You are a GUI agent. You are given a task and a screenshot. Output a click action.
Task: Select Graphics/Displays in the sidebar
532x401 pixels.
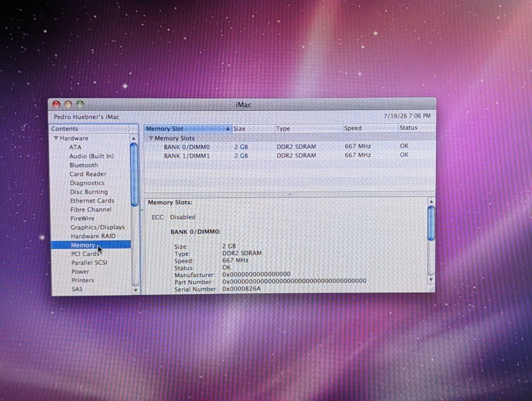coord(98,227)
